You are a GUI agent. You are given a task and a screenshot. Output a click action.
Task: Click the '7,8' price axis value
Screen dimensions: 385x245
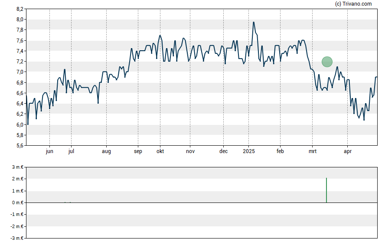point(20,30)
